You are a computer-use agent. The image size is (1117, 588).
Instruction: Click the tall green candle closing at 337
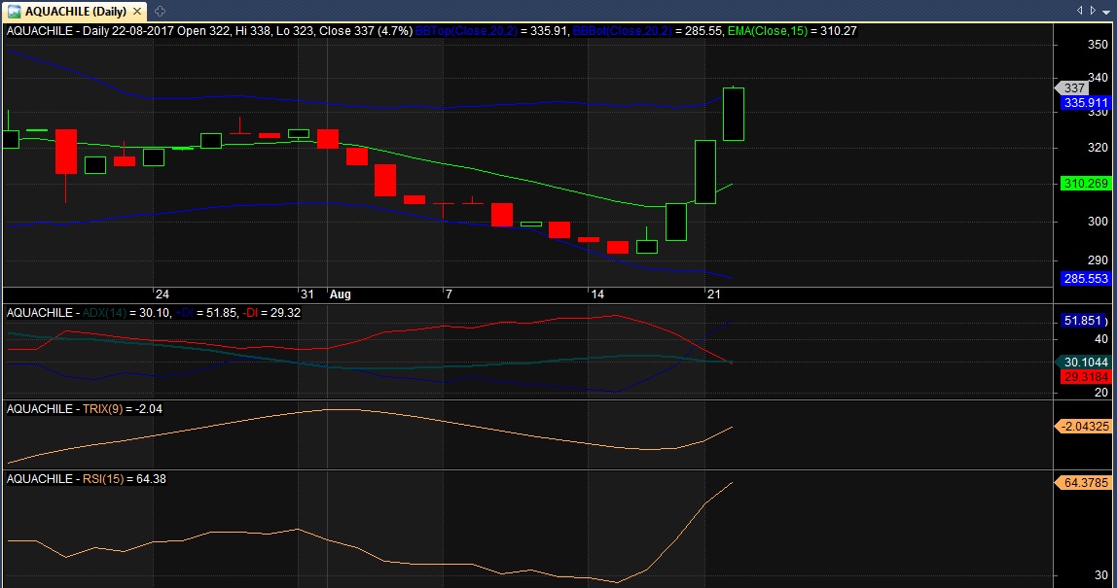pos(734,114)
